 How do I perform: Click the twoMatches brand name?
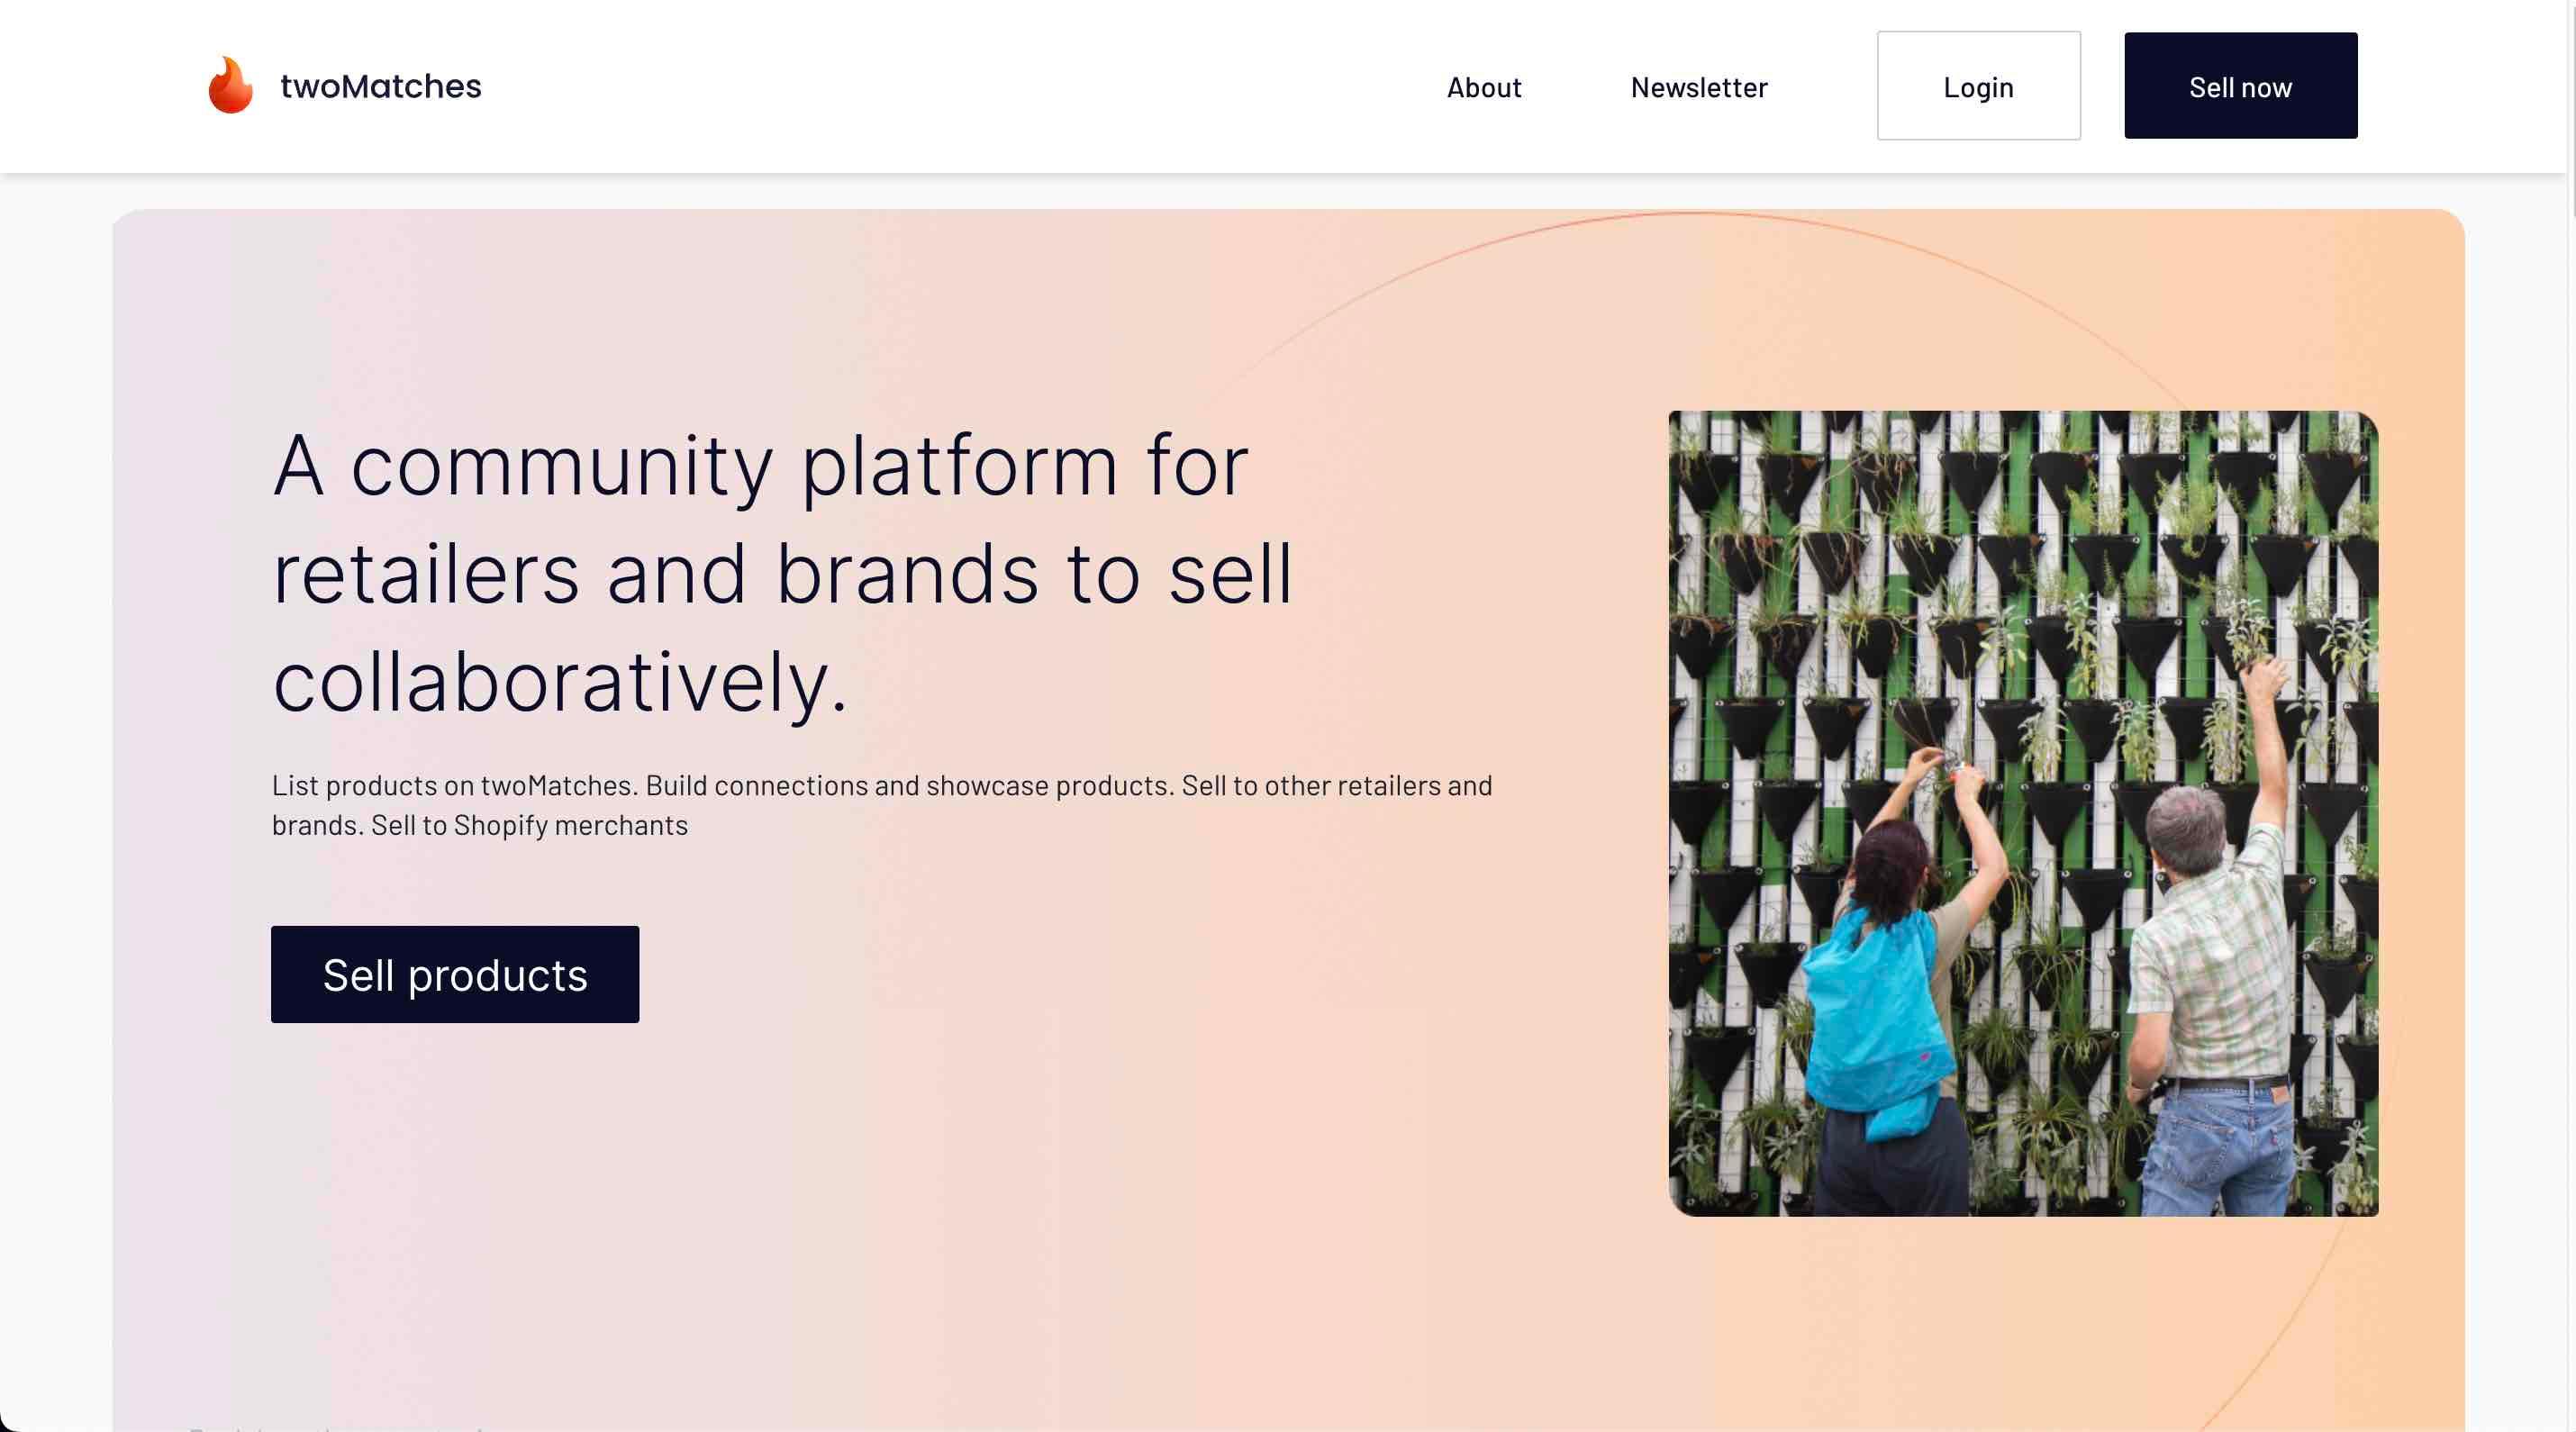[380, 87]
